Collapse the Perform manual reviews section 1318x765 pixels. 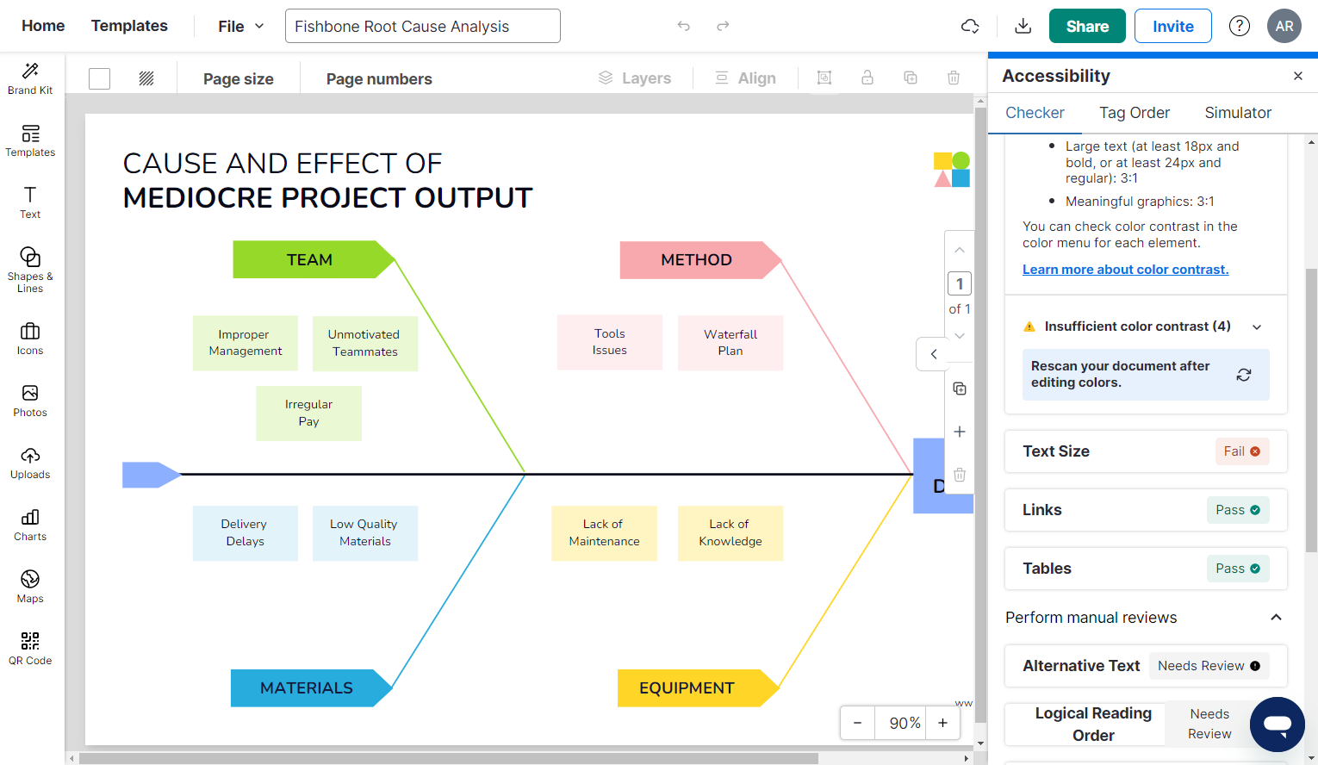tap(1276, 617)
